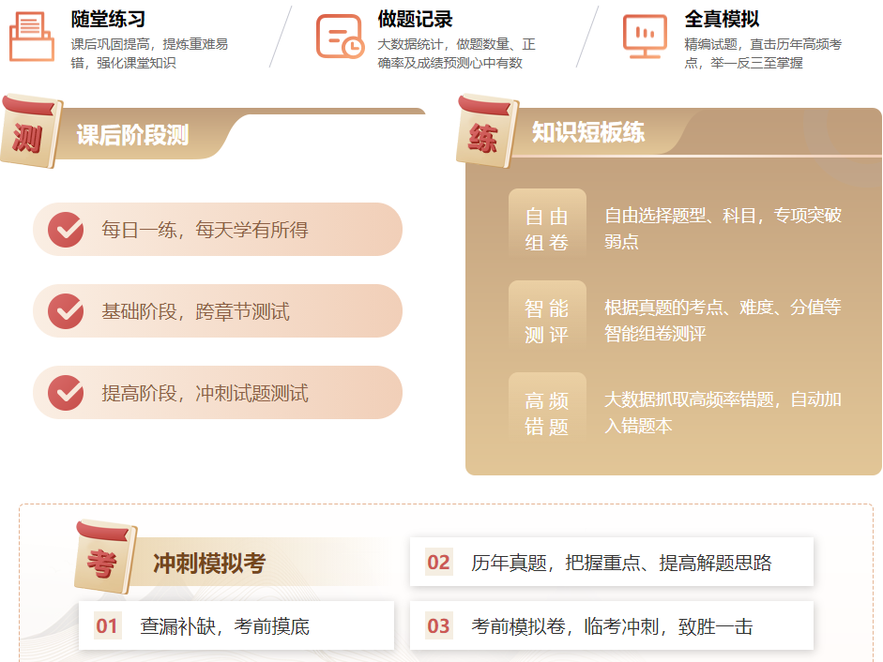Click checkmark beside 基础阶段，跨章节测试
This screenshot has width=883, height=662.
[x=66, y=311]
